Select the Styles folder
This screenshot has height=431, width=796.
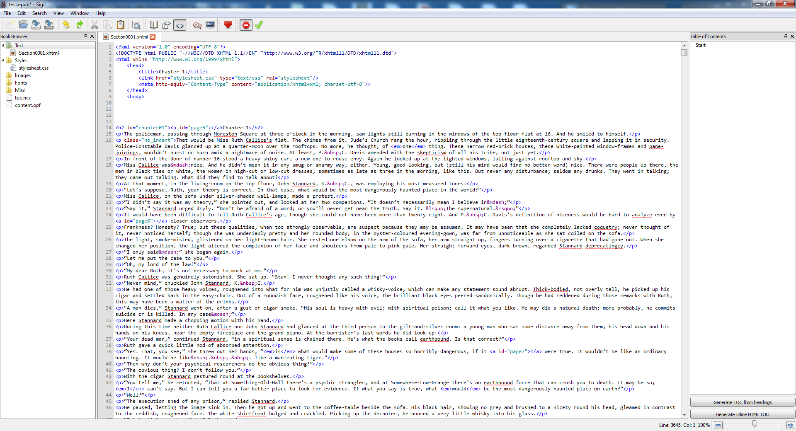tap(21, 61)
